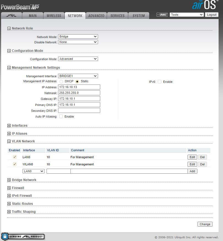Click the WLAN0 row's VLAN ID 10

pos(48,164)
